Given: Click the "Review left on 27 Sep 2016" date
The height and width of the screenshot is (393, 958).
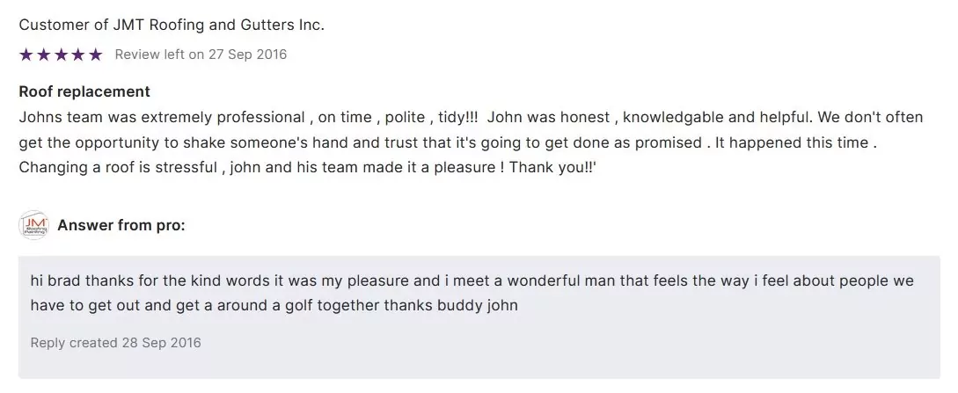Looking at the screenshot, I should pyautogui.click(x=201, y=55).
